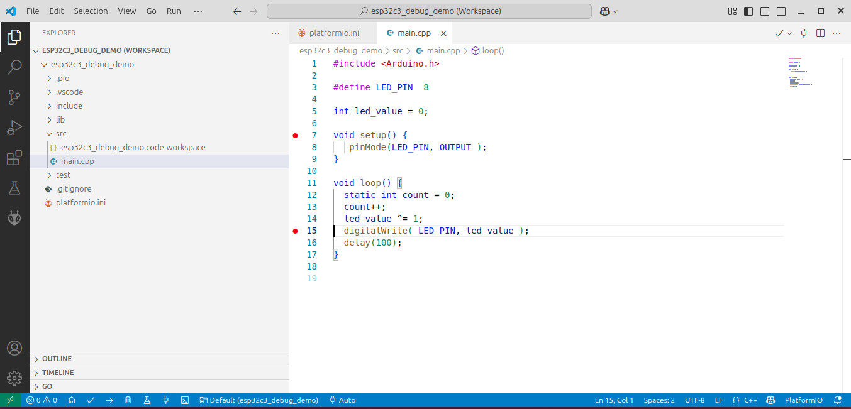
Task: Toggle the secondary side bar visibility
Action: [x=781, y=11]
